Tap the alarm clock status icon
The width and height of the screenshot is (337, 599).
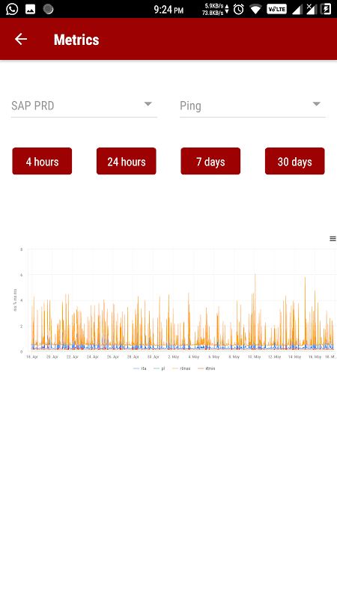(x=239, y=9)
